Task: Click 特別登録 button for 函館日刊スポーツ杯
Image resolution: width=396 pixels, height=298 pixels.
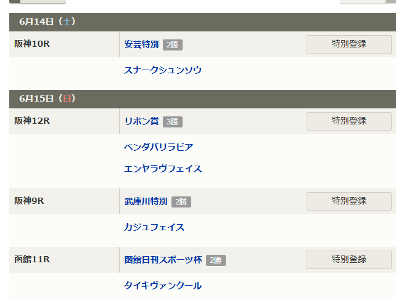Action: (x=349, y=259)
